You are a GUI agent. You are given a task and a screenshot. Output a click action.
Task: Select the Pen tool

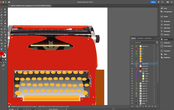pos(1,15)
